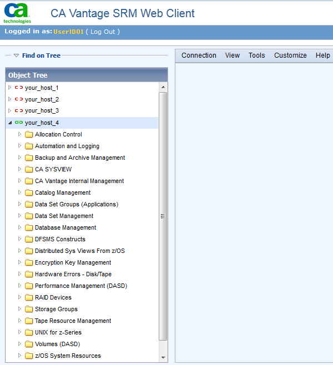Click the z/OS System Resources folder icon
333x365 pixels.
29,356
